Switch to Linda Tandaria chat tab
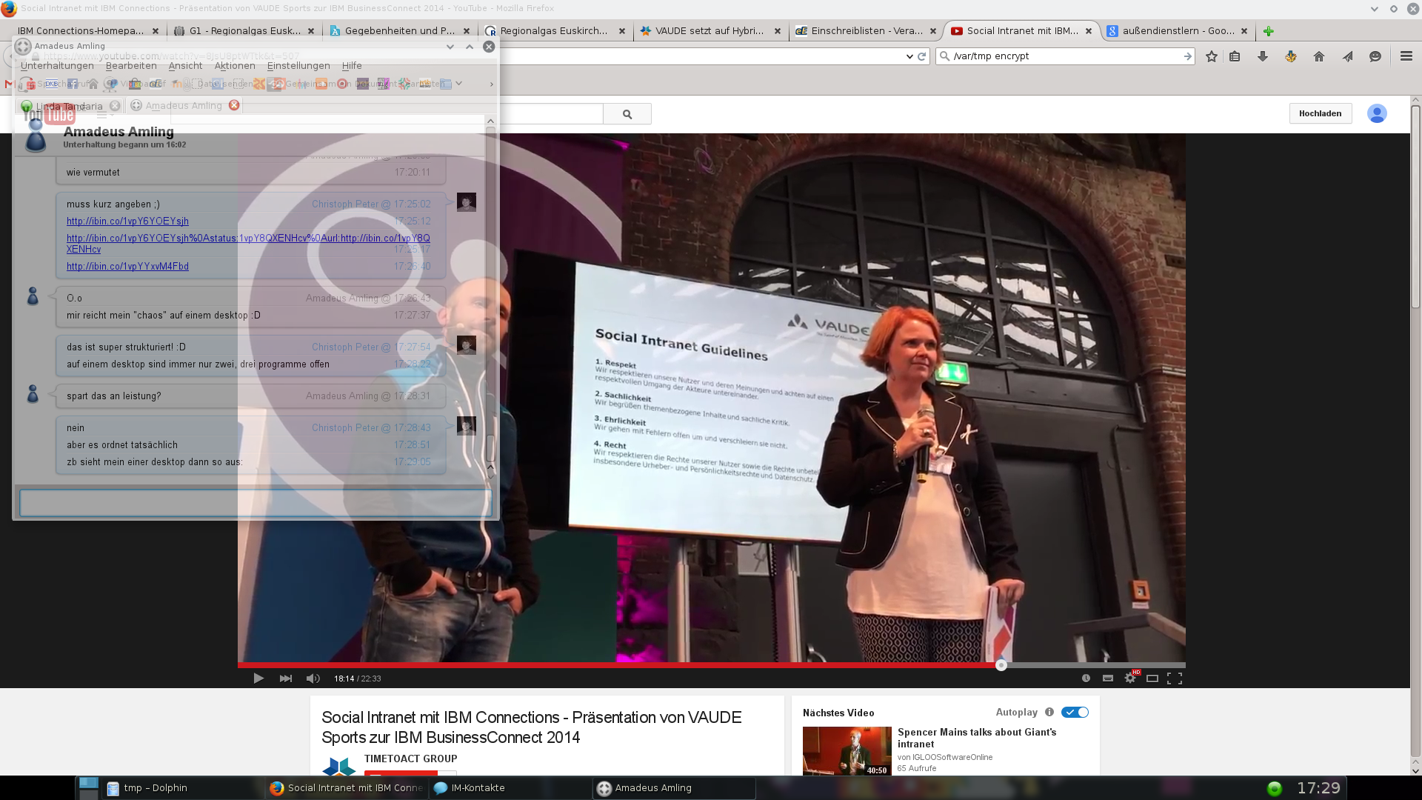 point(69,106)
